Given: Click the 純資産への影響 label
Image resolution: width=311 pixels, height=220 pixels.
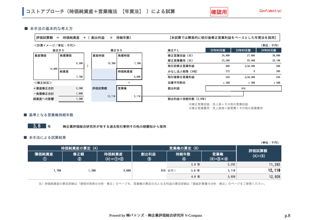Looking at the screenshot, I should [43, 99].
